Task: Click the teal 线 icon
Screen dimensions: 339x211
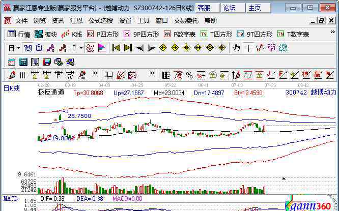Action: tap(284, 48)
